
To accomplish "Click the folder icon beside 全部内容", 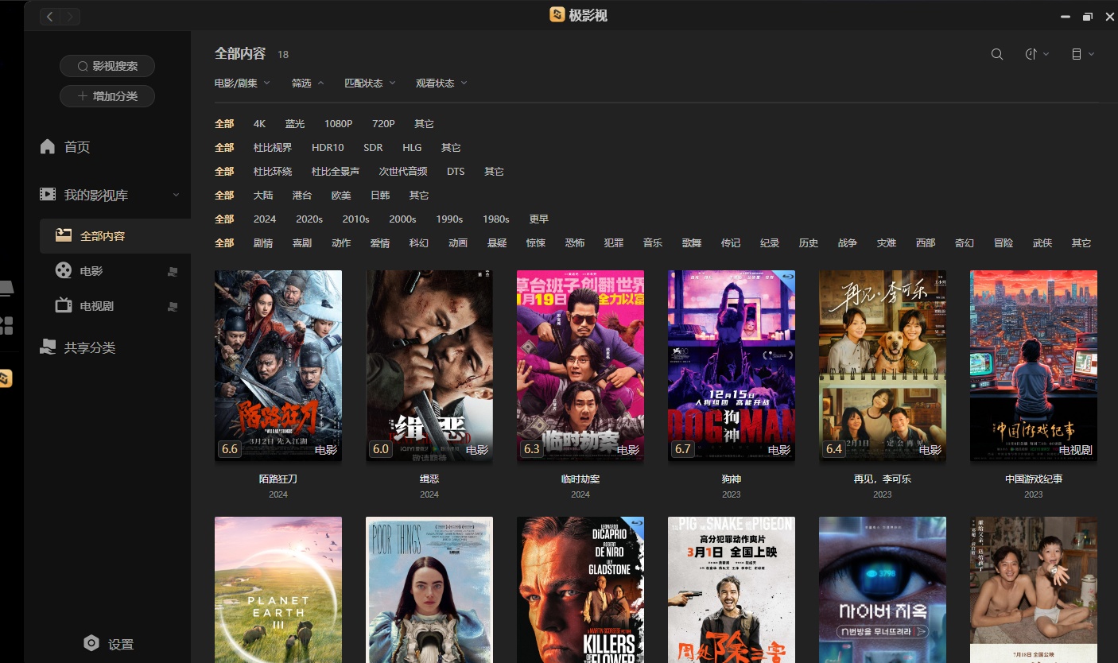I will (x=64, y=235).
